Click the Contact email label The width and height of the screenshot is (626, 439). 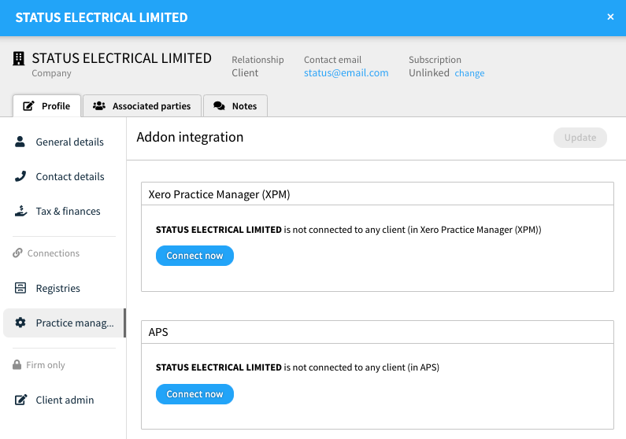pyautogui.click(x=332, y=60)
